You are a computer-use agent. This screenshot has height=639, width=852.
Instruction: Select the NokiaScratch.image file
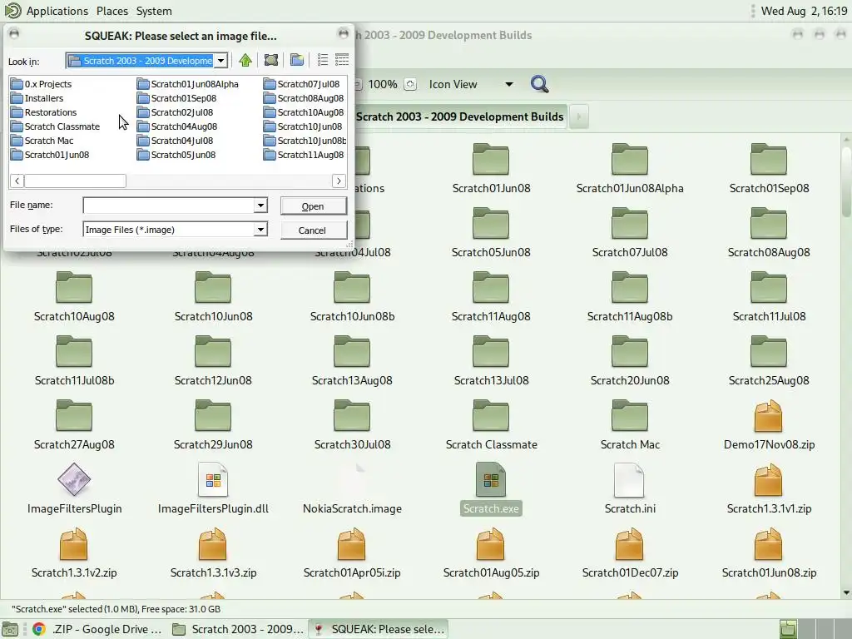pyautogui.click(x=352, y=489)
